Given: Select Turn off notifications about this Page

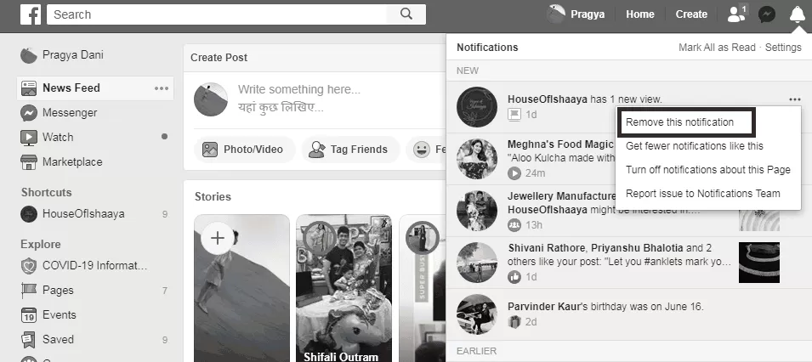Looking at the screenshot, I should click(x=708, y=170).
